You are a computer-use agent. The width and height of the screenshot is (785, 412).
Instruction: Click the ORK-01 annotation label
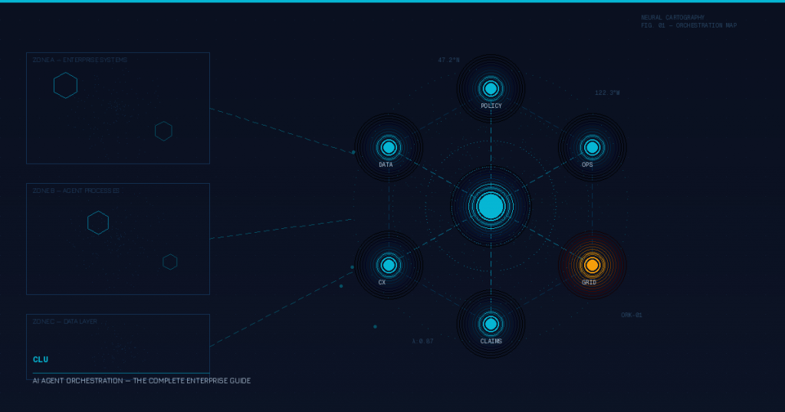[x=632, y=315]
